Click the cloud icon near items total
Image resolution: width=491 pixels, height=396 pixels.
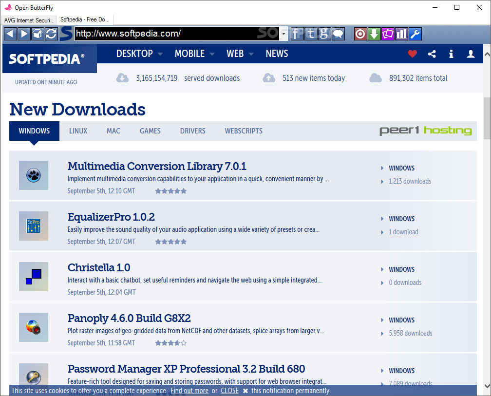(x=376, y=78)
